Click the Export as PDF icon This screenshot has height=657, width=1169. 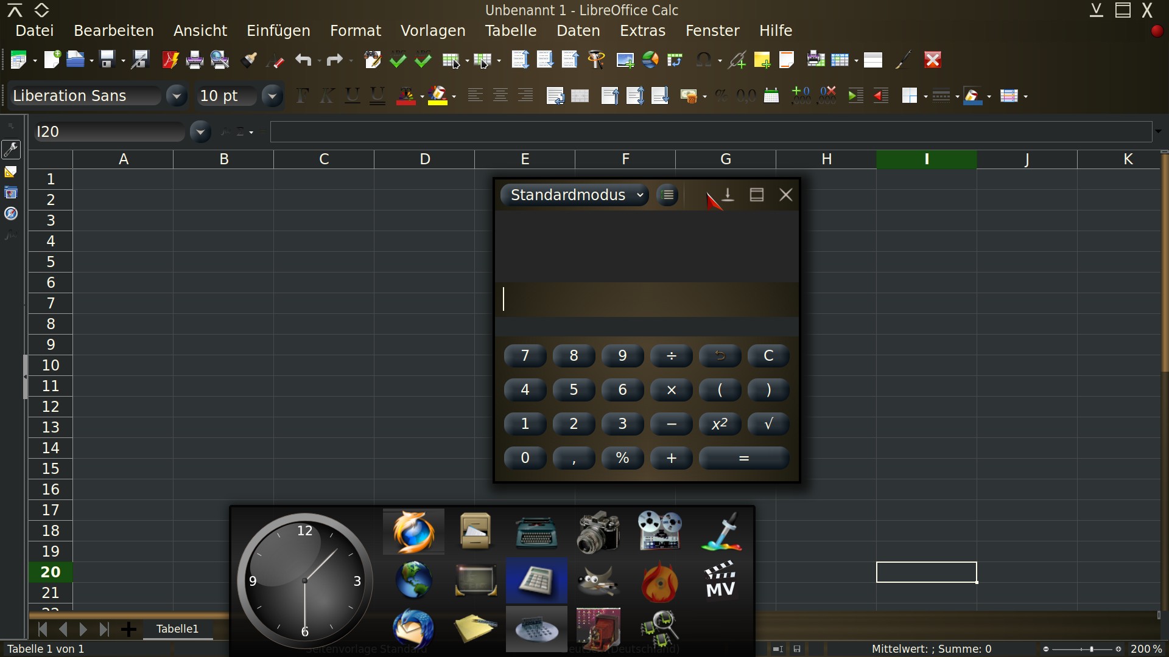[x=170, y=60]
